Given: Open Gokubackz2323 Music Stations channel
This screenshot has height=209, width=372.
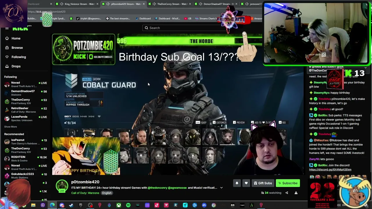Looking at the screenshot, I should point(25,176).
